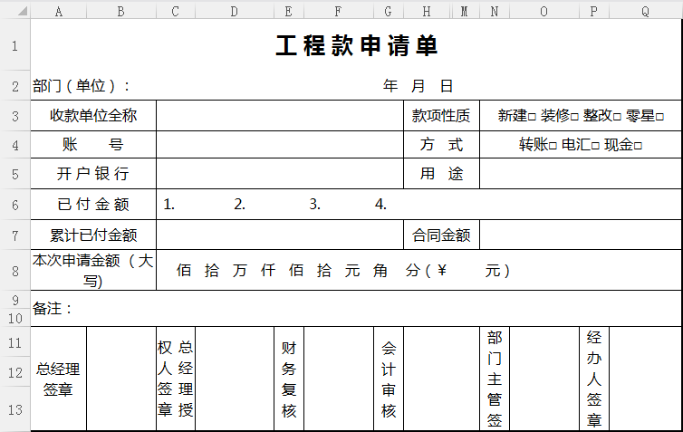
Task: Select row 1 header
Action: 14,47
